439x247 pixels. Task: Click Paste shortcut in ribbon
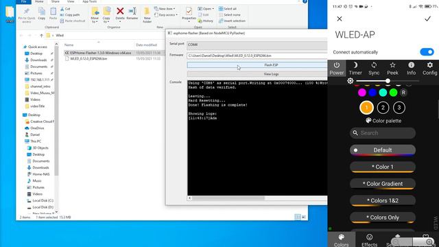tap(73, 21)
